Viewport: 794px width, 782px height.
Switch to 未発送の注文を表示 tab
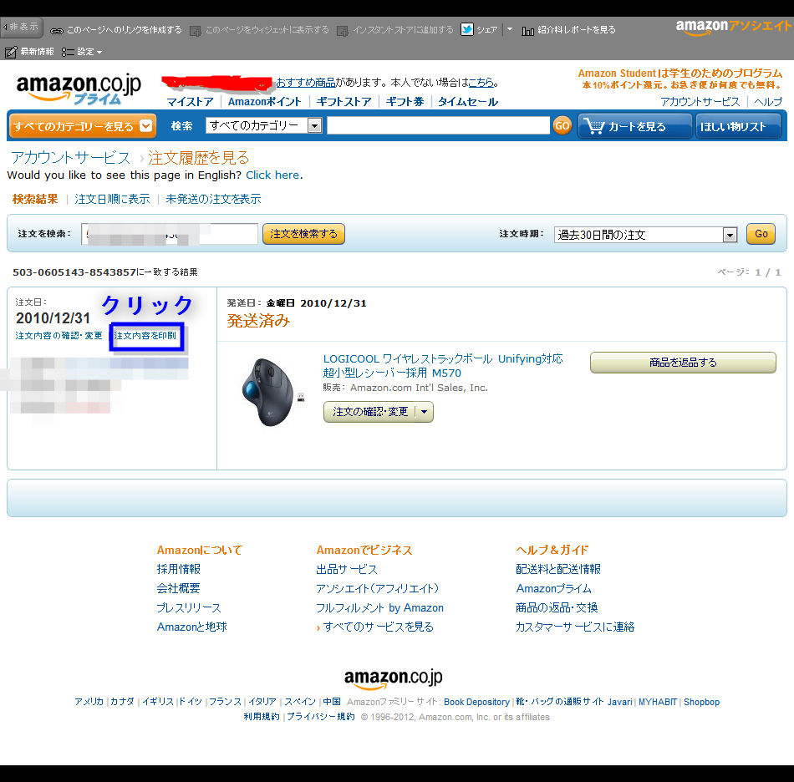point(213,199)
